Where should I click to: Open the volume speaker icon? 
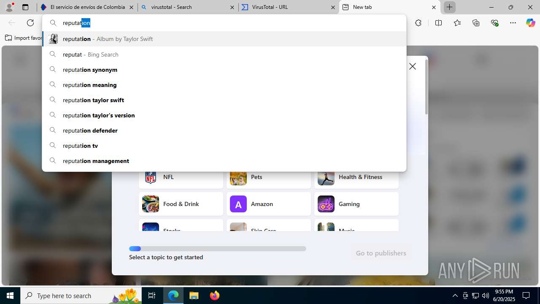[x=486, y=296]
